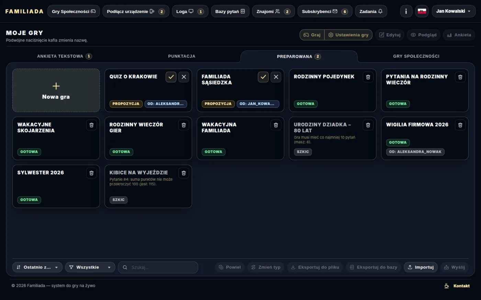The height and width of the screenshot is (300, 481).
Task: Click the Graj button
Action: [312, 35]
